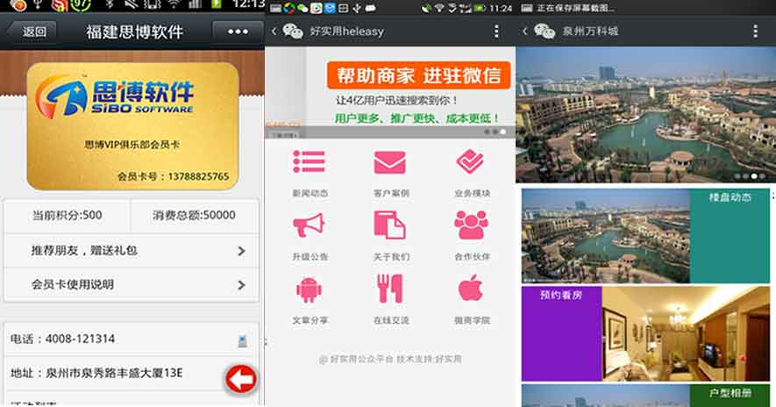Image resolution: width=776 pixels, height=407 pixels.
Task: Select the active white carousel dot in heleasy banner
Action: click(x=502, y=132)
